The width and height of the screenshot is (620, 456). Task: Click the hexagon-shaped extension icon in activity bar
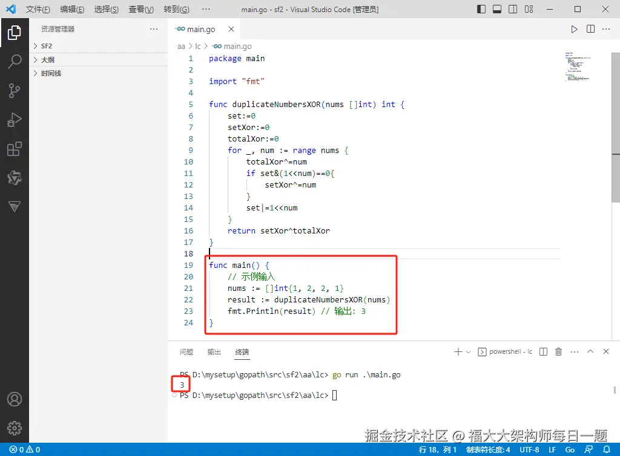point(15,178)
